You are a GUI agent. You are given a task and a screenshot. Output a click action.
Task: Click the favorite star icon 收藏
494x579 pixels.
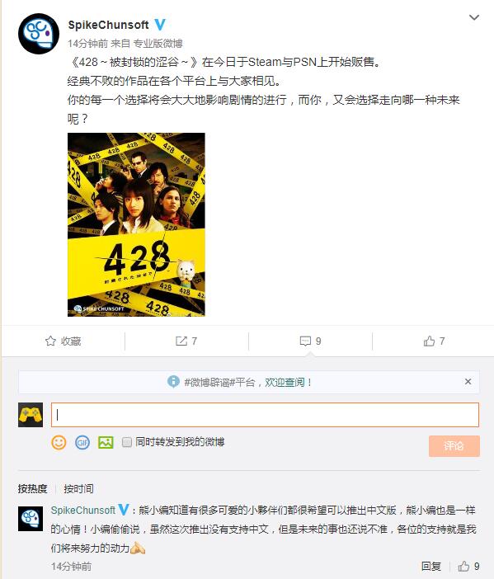coord(50,341)
